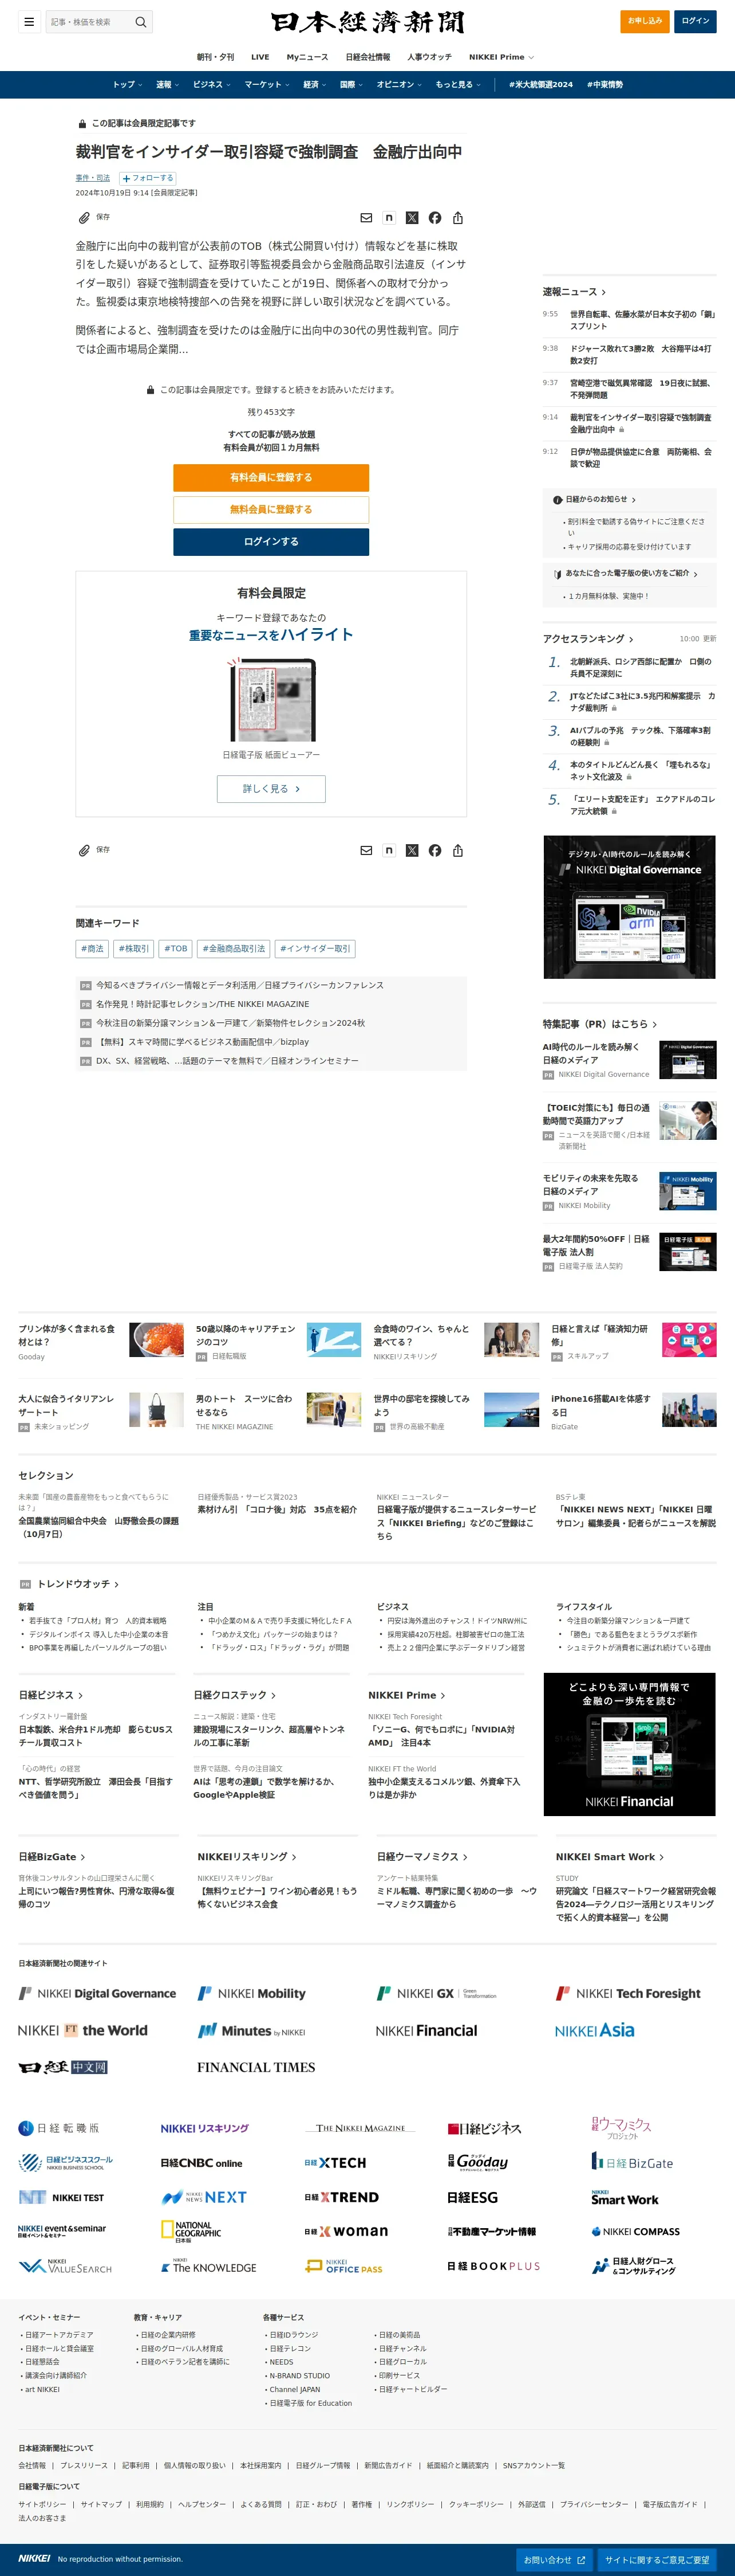The height and width of the screenshot is (2576, 735).
Task: Open the 日経会社情報 menu item
Action: coord(367,57)
